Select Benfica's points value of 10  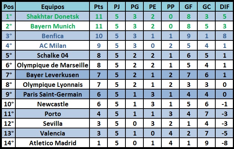coord(98,36)
